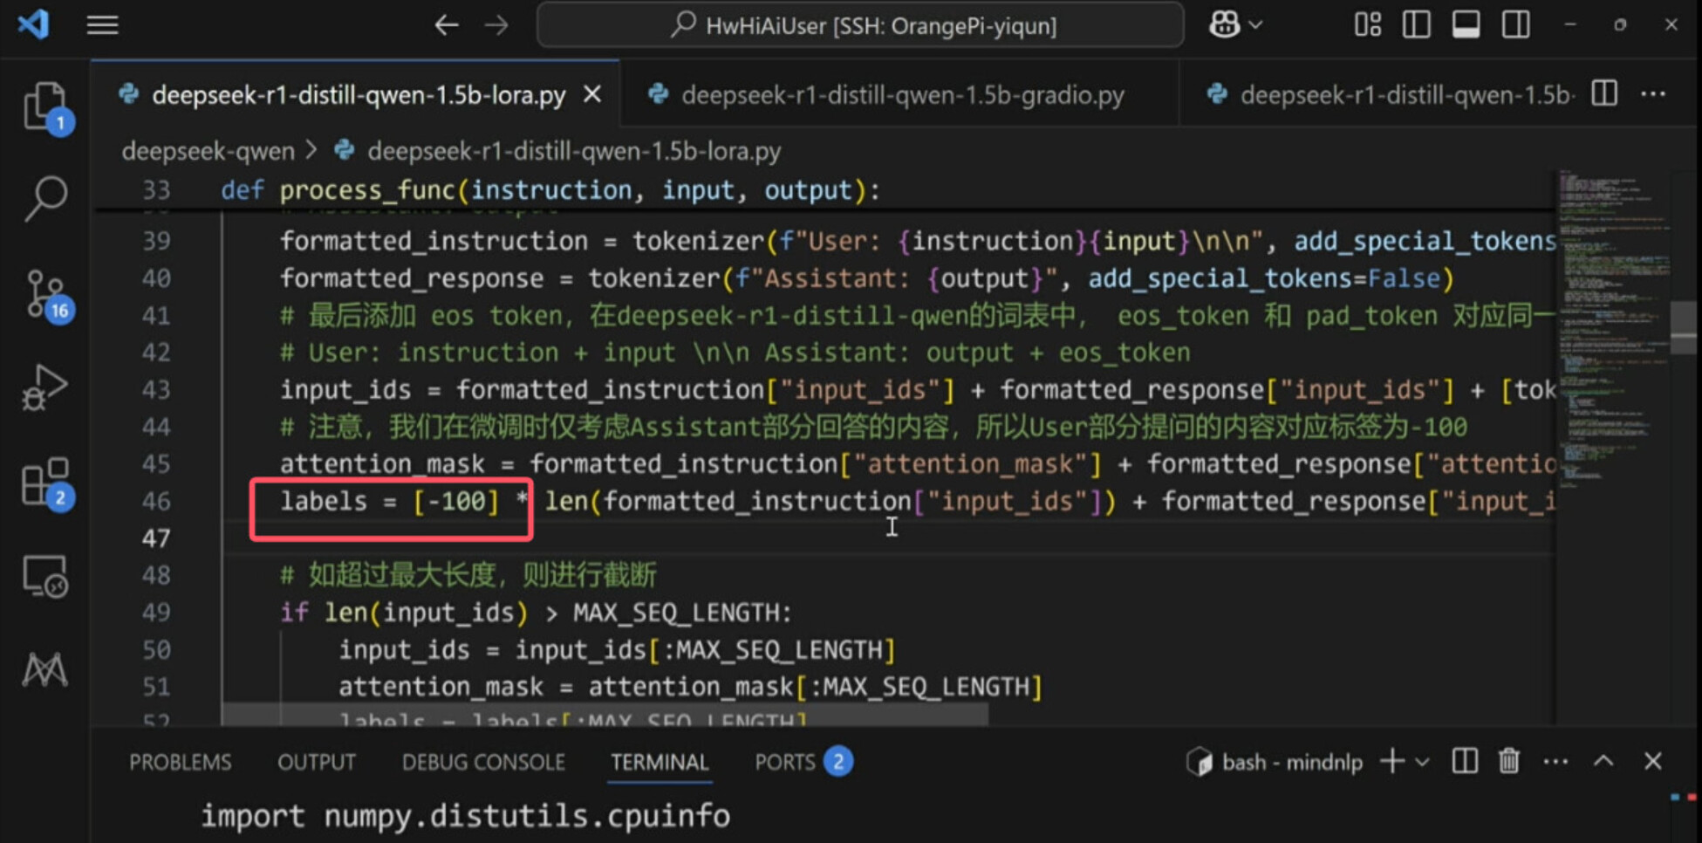Click the deepseek-qwen breadcrumb folder
Image resolution: width=1702 pixels, height=843 pixels.
(x=208, y=151)
